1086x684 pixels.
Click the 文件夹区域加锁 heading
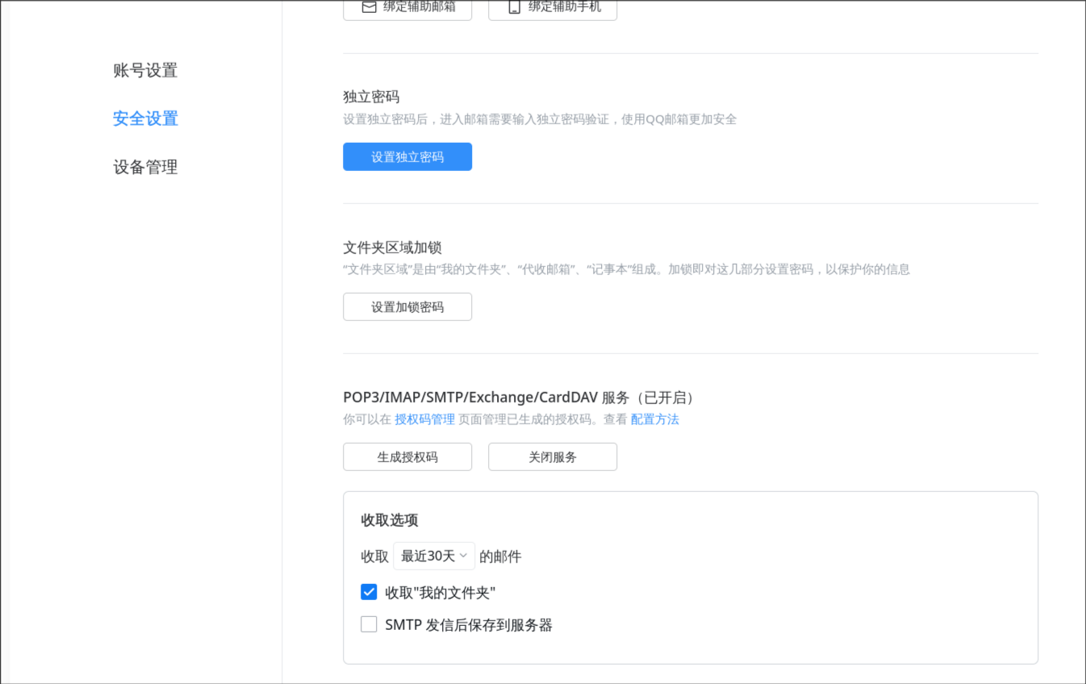tap(392, 248)
